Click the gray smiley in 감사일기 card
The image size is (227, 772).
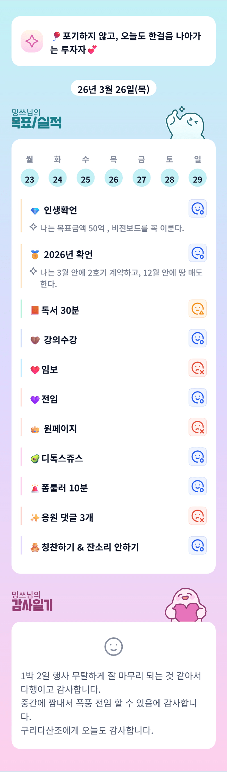[x=114, y=646]
